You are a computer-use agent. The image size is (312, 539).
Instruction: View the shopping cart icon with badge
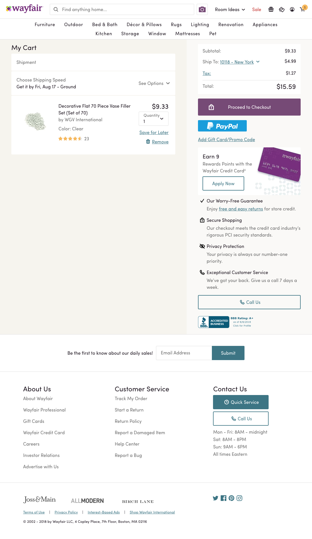point(302,9)
